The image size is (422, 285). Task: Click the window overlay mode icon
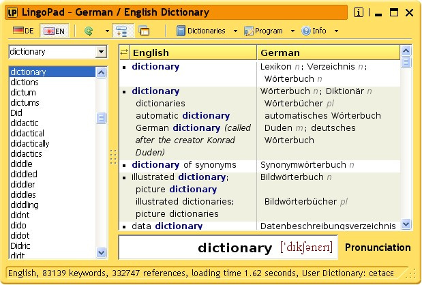click(x=144, y=31)
